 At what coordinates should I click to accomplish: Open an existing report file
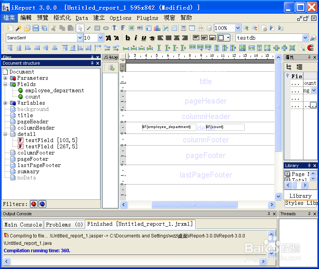click(x=27, y=28)
